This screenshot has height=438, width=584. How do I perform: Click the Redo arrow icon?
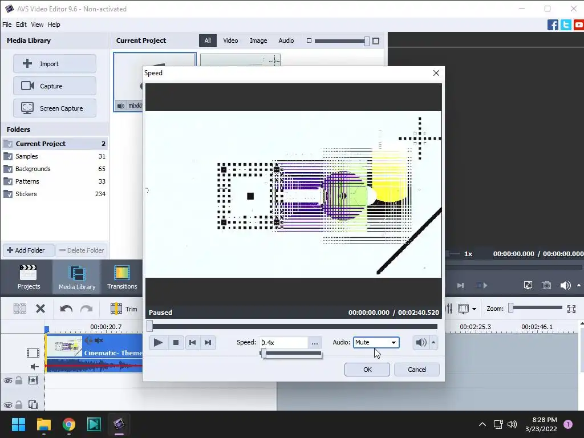tap(87, 309)
